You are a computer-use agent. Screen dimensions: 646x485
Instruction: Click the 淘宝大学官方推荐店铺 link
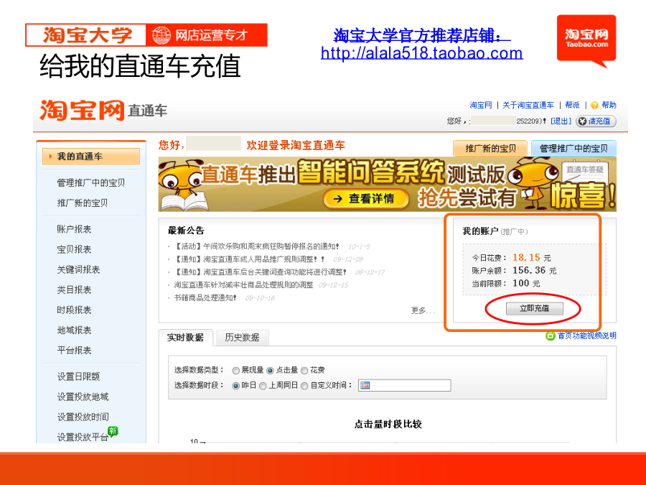tap(422, 35)
